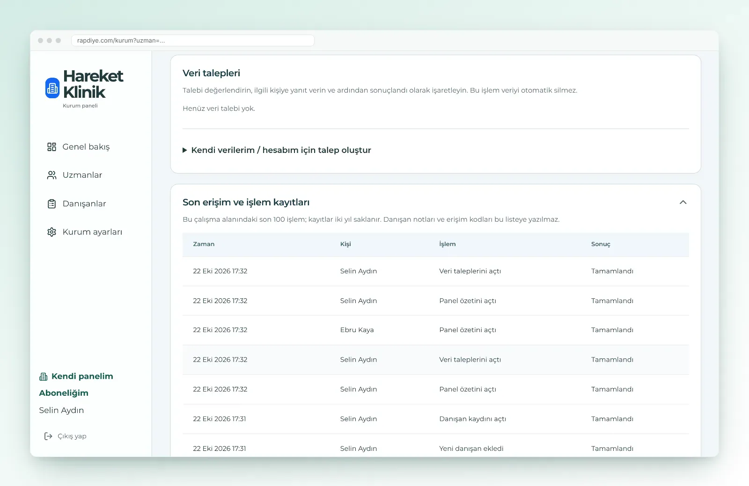The width and height of the screenshot is (749, 486).
Task: Click Panel özetini açtı in the Ebru Kaya row
Action: pyautogui.click(x=468, y=330)
